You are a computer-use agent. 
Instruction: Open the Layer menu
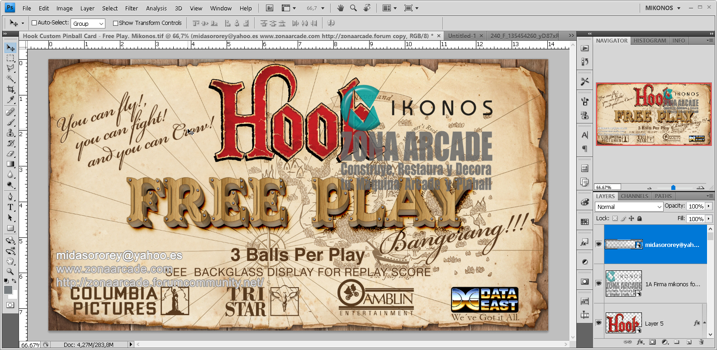tap(87, 8)
